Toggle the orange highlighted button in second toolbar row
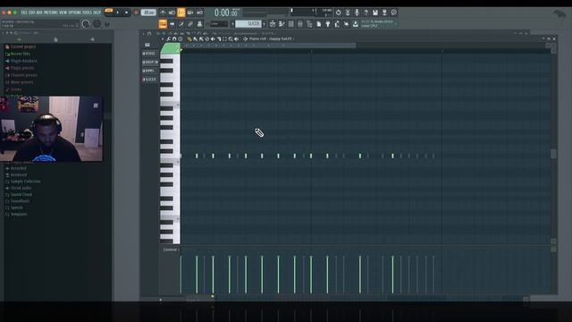Screen dimensions: 572x322 click(163, 24)
